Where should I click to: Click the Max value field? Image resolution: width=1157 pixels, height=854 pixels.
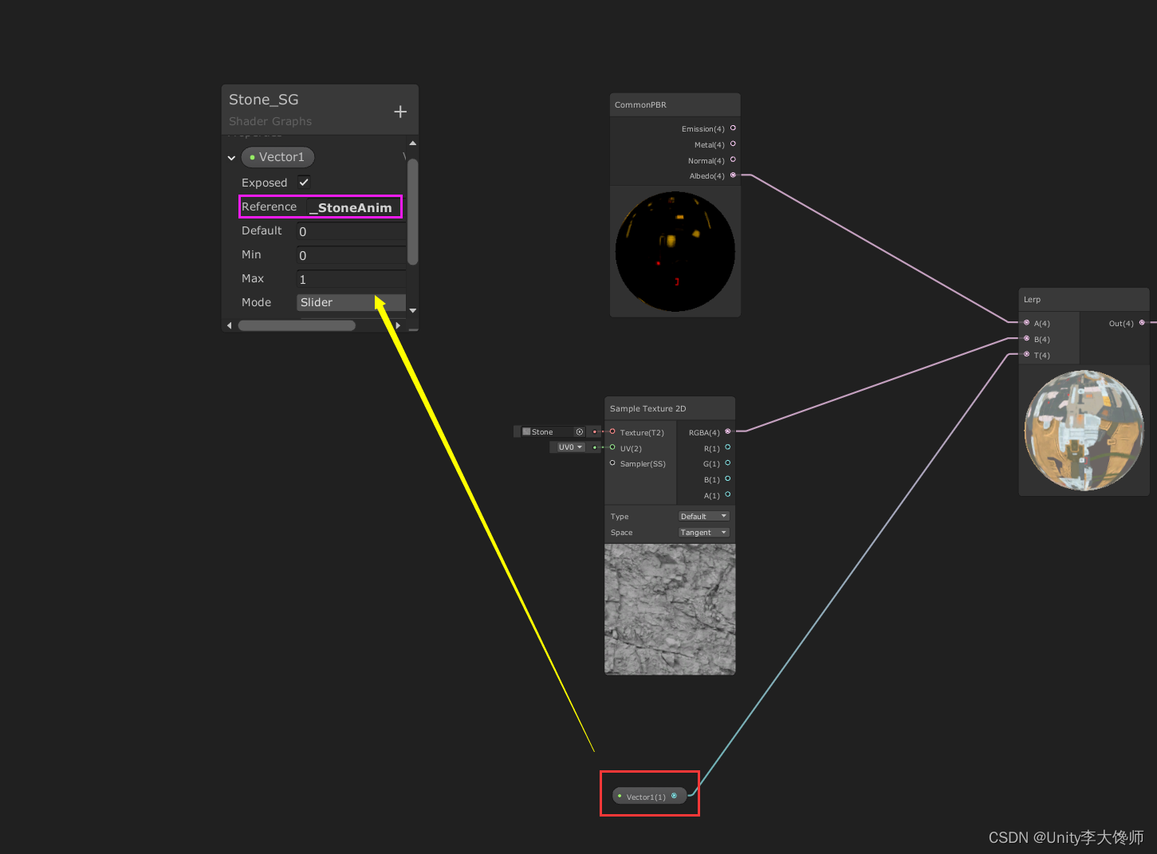352,279
